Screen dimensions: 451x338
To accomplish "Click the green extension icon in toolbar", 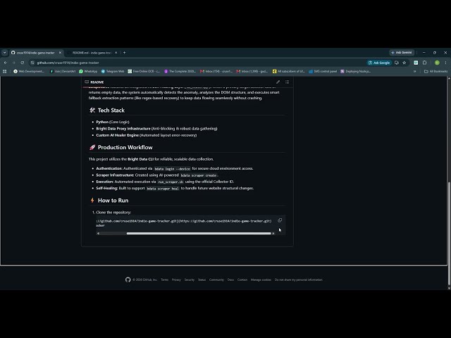I will point(416,63).
